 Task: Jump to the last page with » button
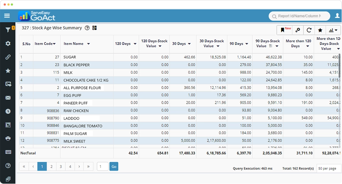88,166
